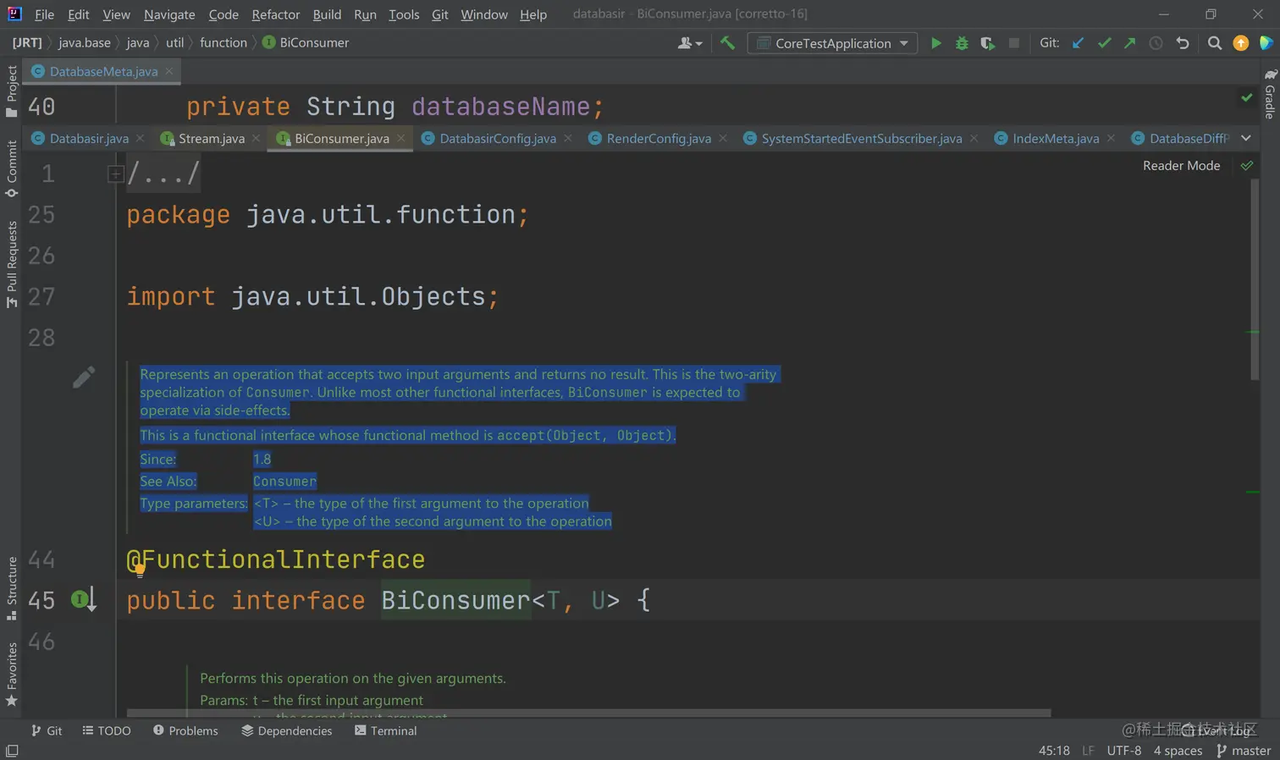1280x760 pixels.
Task: Toggle the Terminal tool window
Action: click(x=385, y=730)
